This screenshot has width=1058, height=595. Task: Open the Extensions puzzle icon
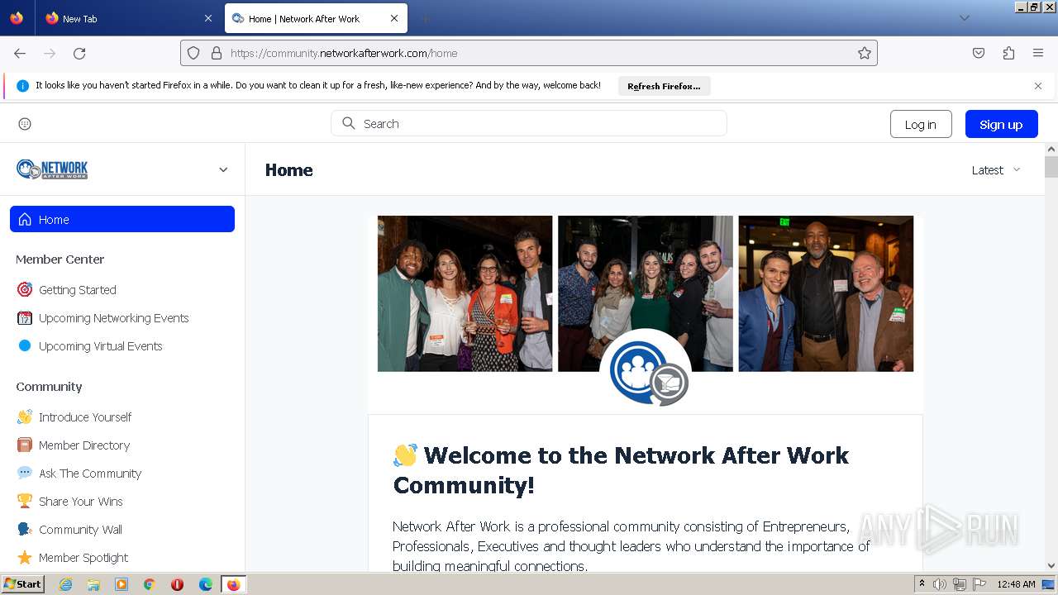pos(1008,53)
